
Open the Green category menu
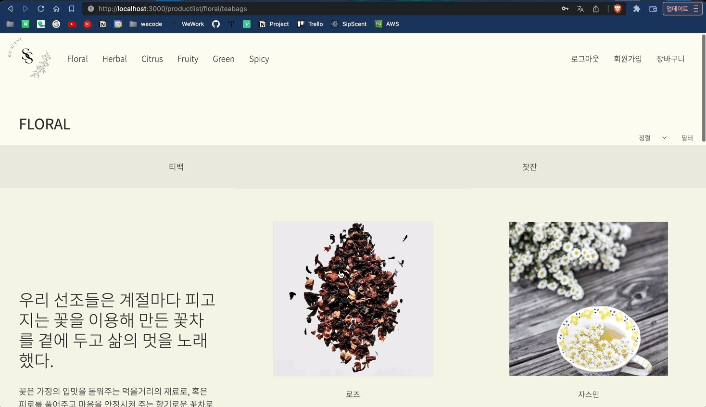(x=224, y=59)
